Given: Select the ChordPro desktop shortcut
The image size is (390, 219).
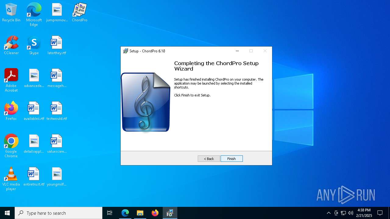Looking at the screenshot, I should 80,13.
